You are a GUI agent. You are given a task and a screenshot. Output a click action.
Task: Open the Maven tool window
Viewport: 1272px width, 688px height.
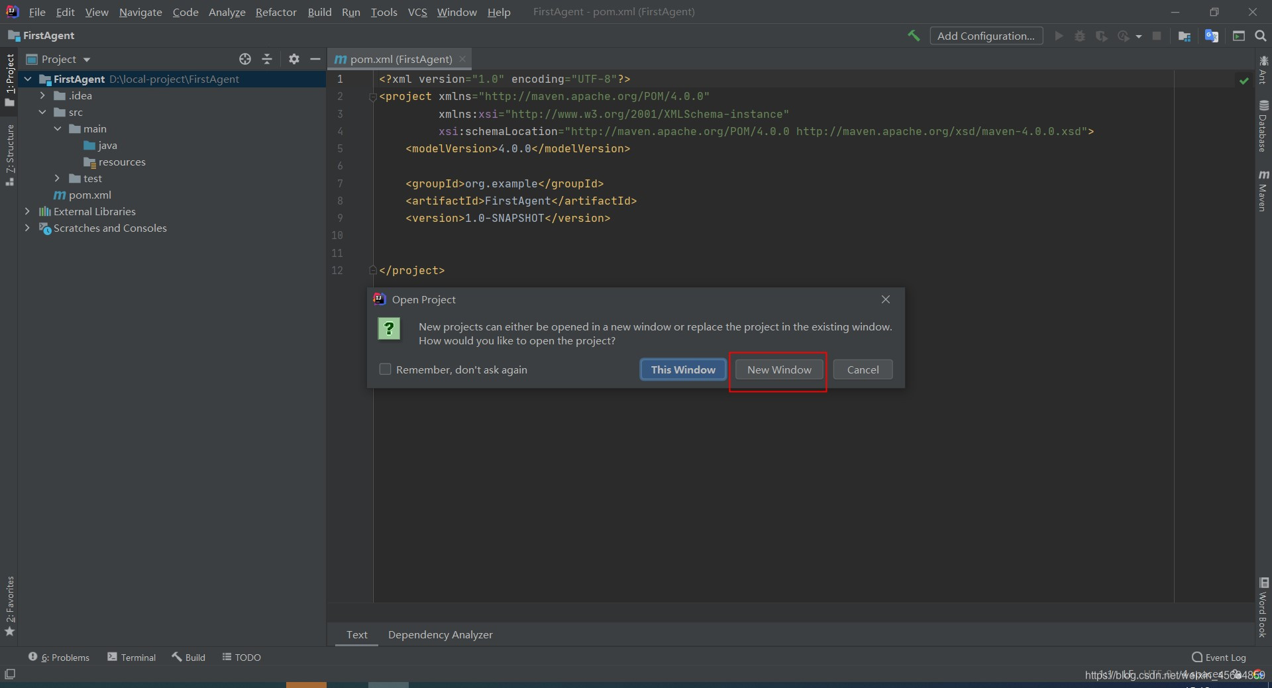click(x=1263, y=191)
